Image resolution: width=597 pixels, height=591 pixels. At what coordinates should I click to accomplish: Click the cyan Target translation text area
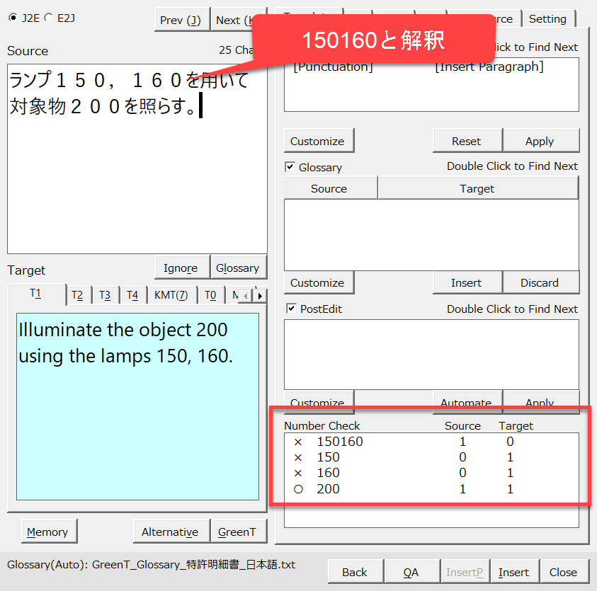pos(138,425)
